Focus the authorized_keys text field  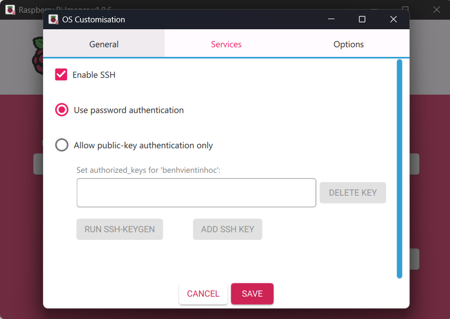coord(196,192)
